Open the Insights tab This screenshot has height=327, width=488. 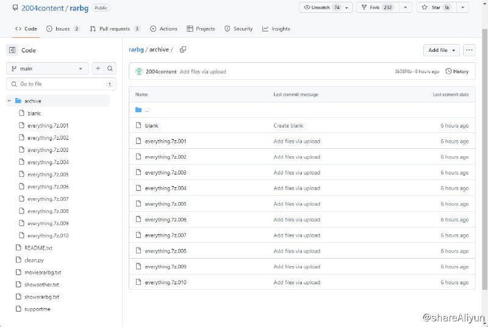[x=276, y=29]
